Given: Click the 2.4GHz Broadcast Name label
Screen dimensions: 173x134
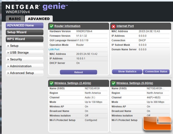Looking at the screenshot, I should (59, 111).
